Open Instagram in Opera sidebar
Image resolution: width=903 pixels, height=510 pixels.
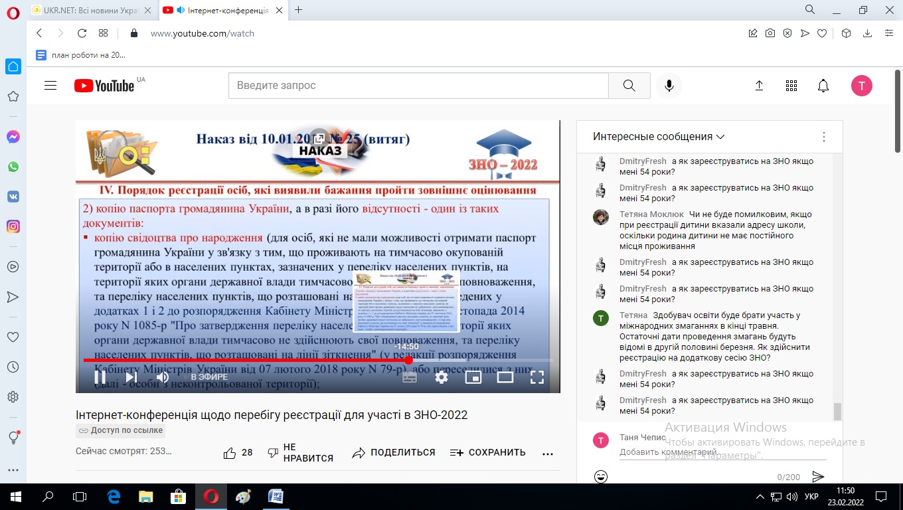(x=13, y=226)
